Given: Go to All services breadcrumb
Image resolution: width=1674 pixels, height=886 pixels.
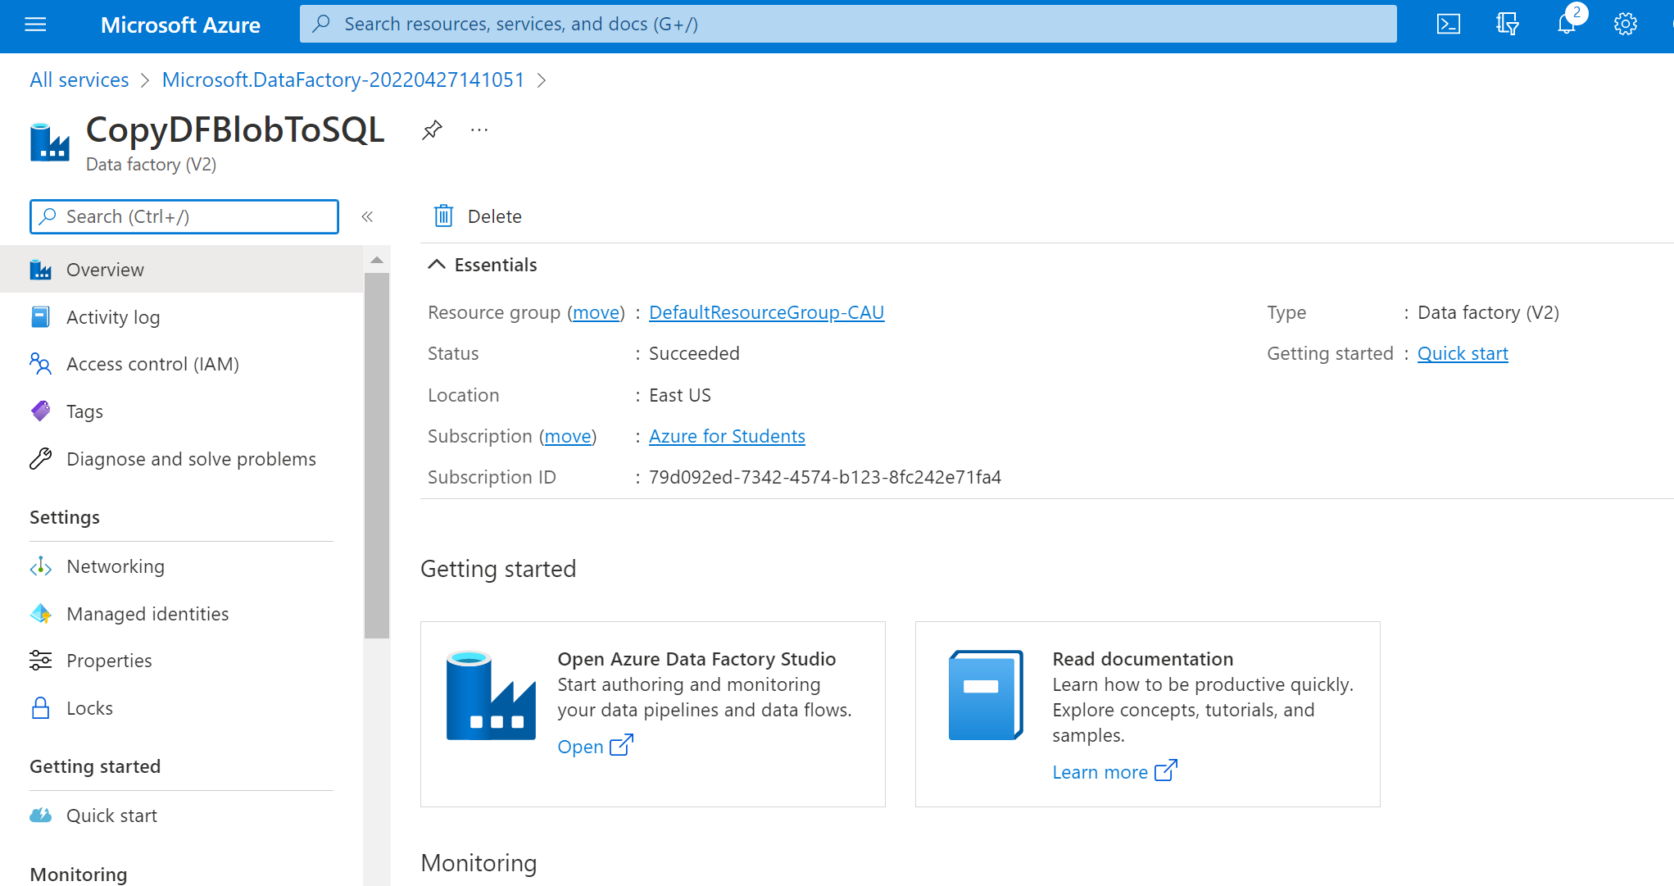Looking at the screenshot, I should (79, 80).
